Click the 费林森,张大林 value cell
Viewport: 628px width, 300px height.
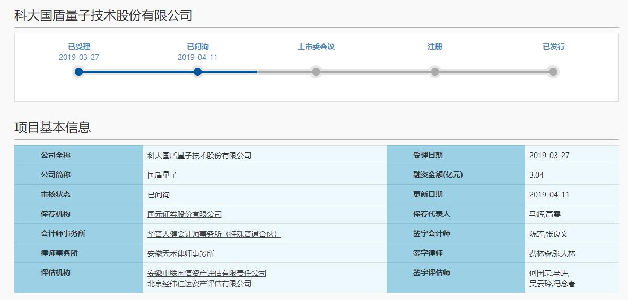572,253
